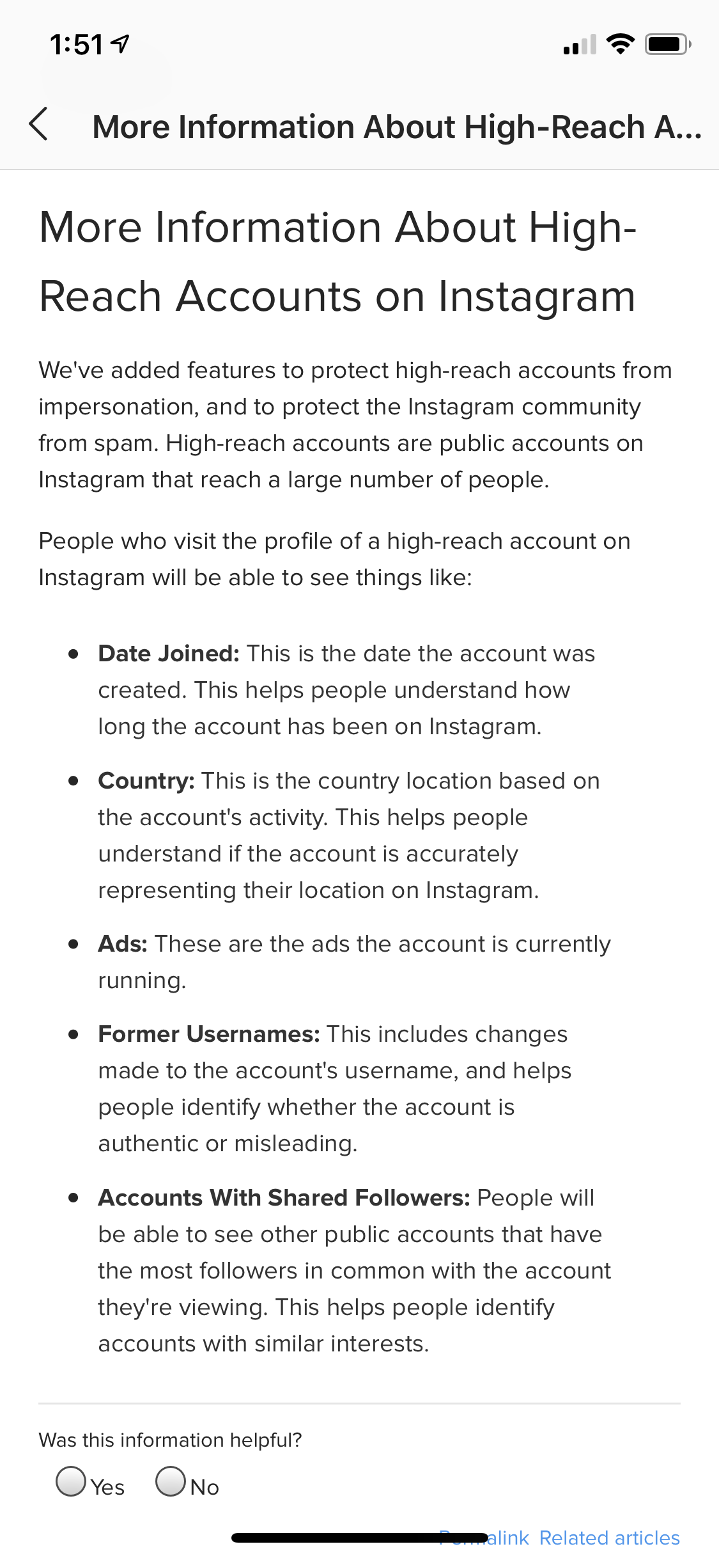Tap the large page heading text
The width and height of the screenshot is (719, 1558).
click(x=338, y=262)
